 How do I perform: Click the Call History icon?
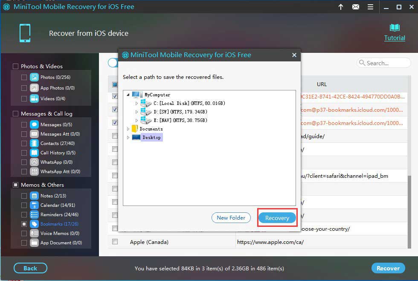35,153
